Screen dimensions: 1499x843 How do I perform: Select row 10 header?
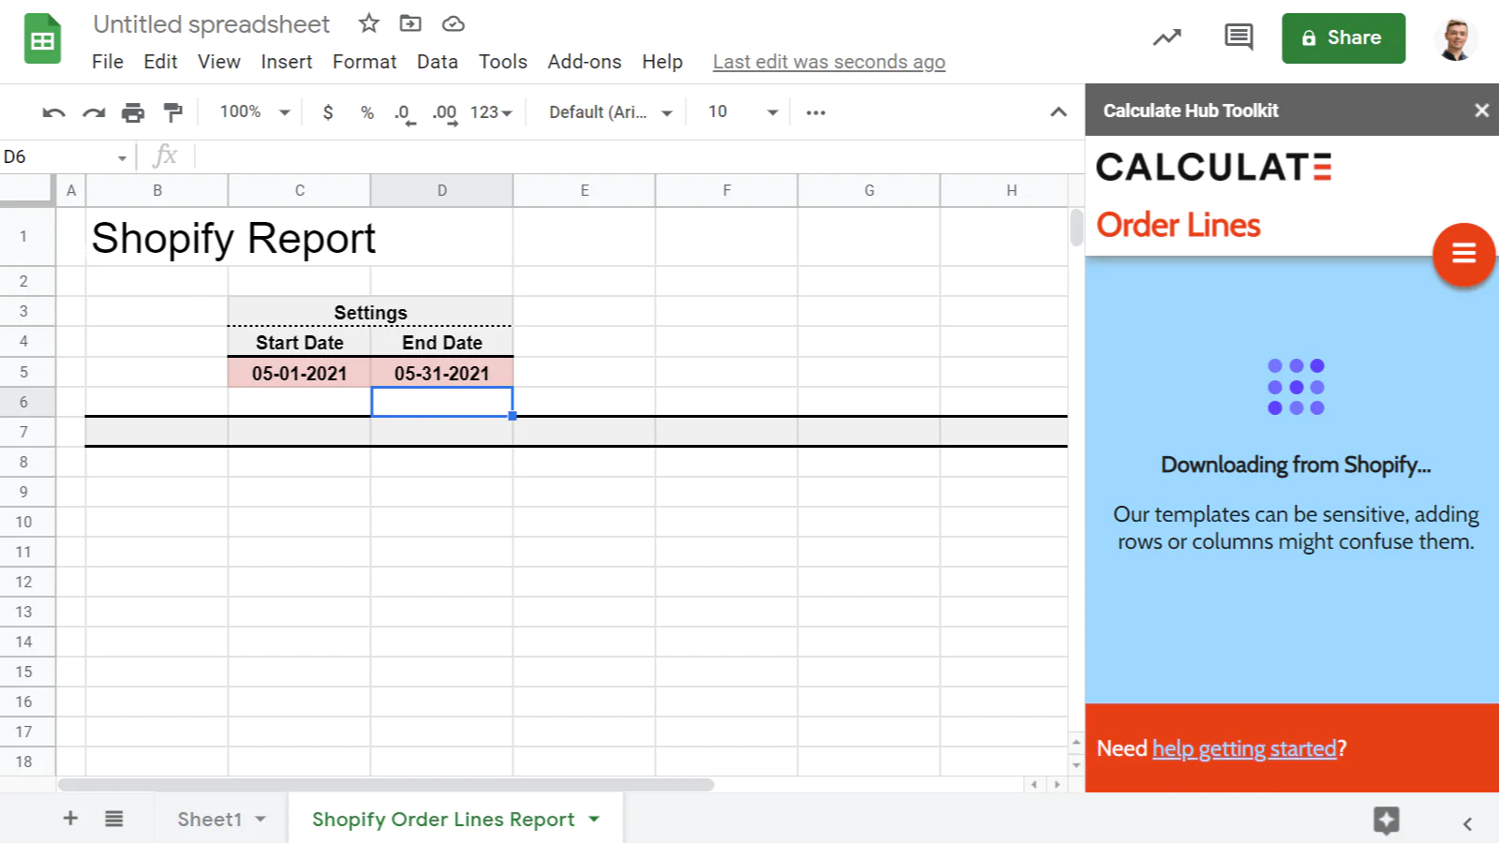24,522
